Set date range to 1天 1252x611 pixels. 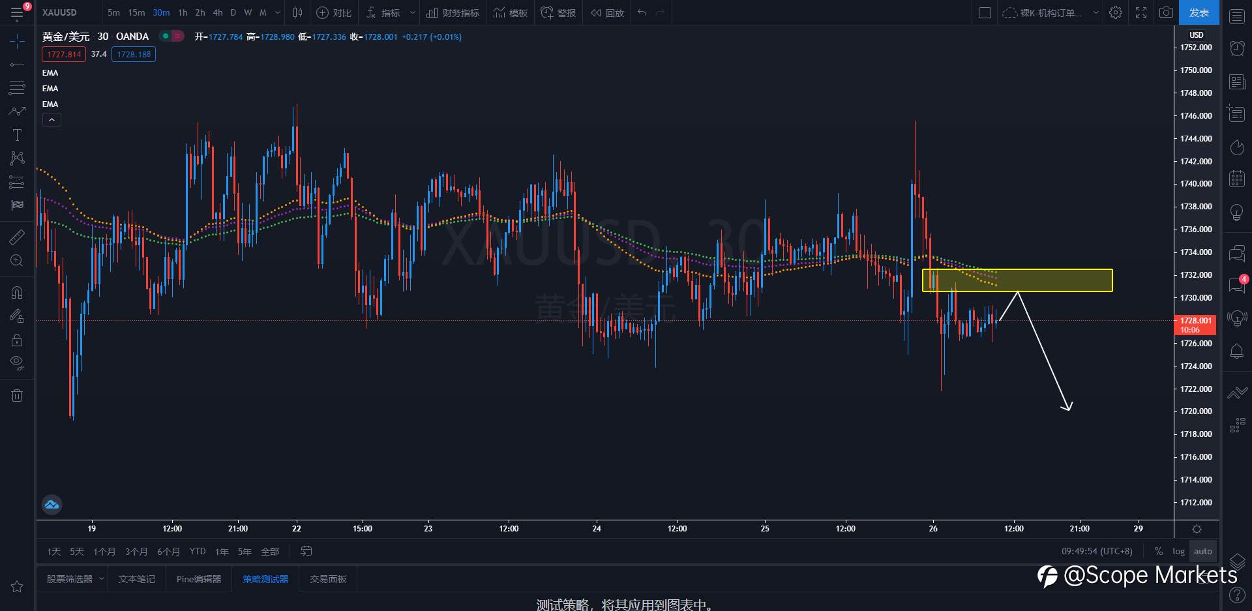tap(53, 552)
